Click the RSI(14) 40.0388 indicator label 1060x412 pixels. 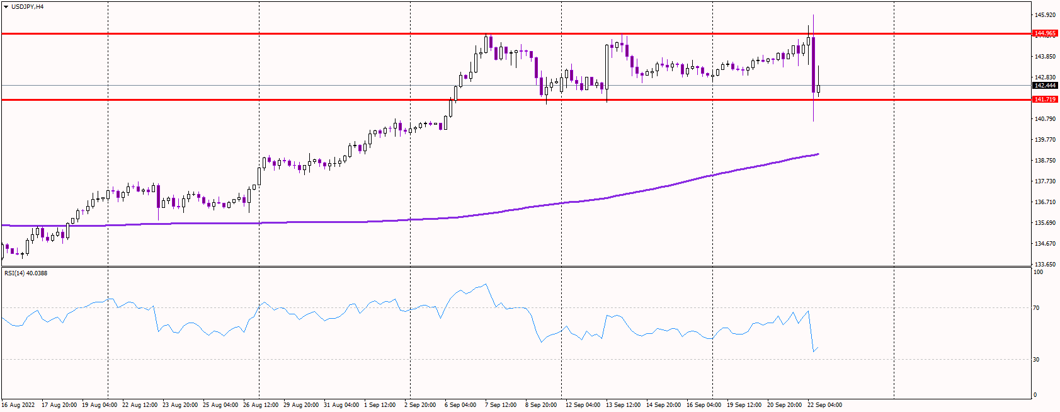click(26, 273)
